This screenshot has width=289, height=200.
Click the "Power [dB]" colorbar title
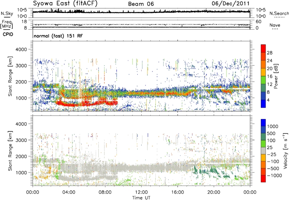click(276, 76)
